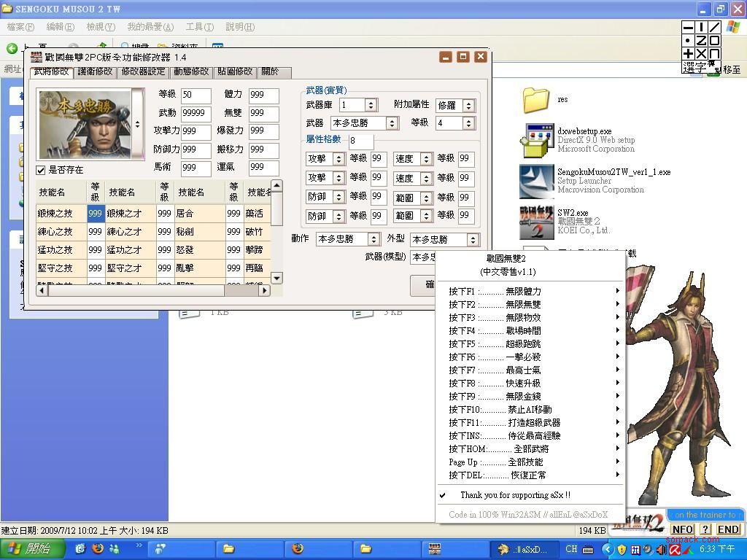Viewport: 747px width, 560px height.
Task: Click the NFO button on trainer
Action: click(x=682, y=529)
